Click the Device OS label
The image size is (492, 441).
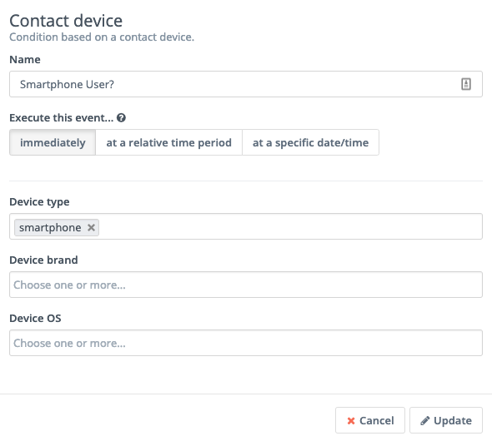[35, 319]
